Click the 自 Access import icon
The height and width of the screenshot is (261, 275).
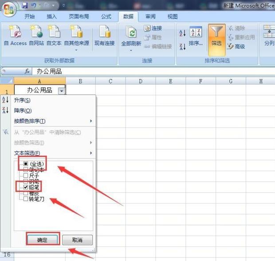point(15,32)
